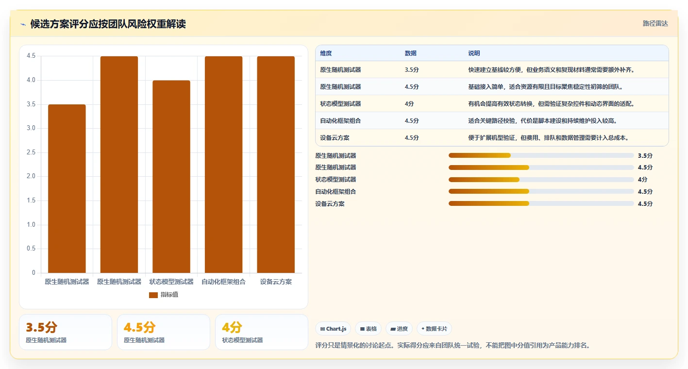Click the 原生随机测试器 bar that reaches 4.5
Viewport: 688px width, 369px height.
tap(119, 165)
